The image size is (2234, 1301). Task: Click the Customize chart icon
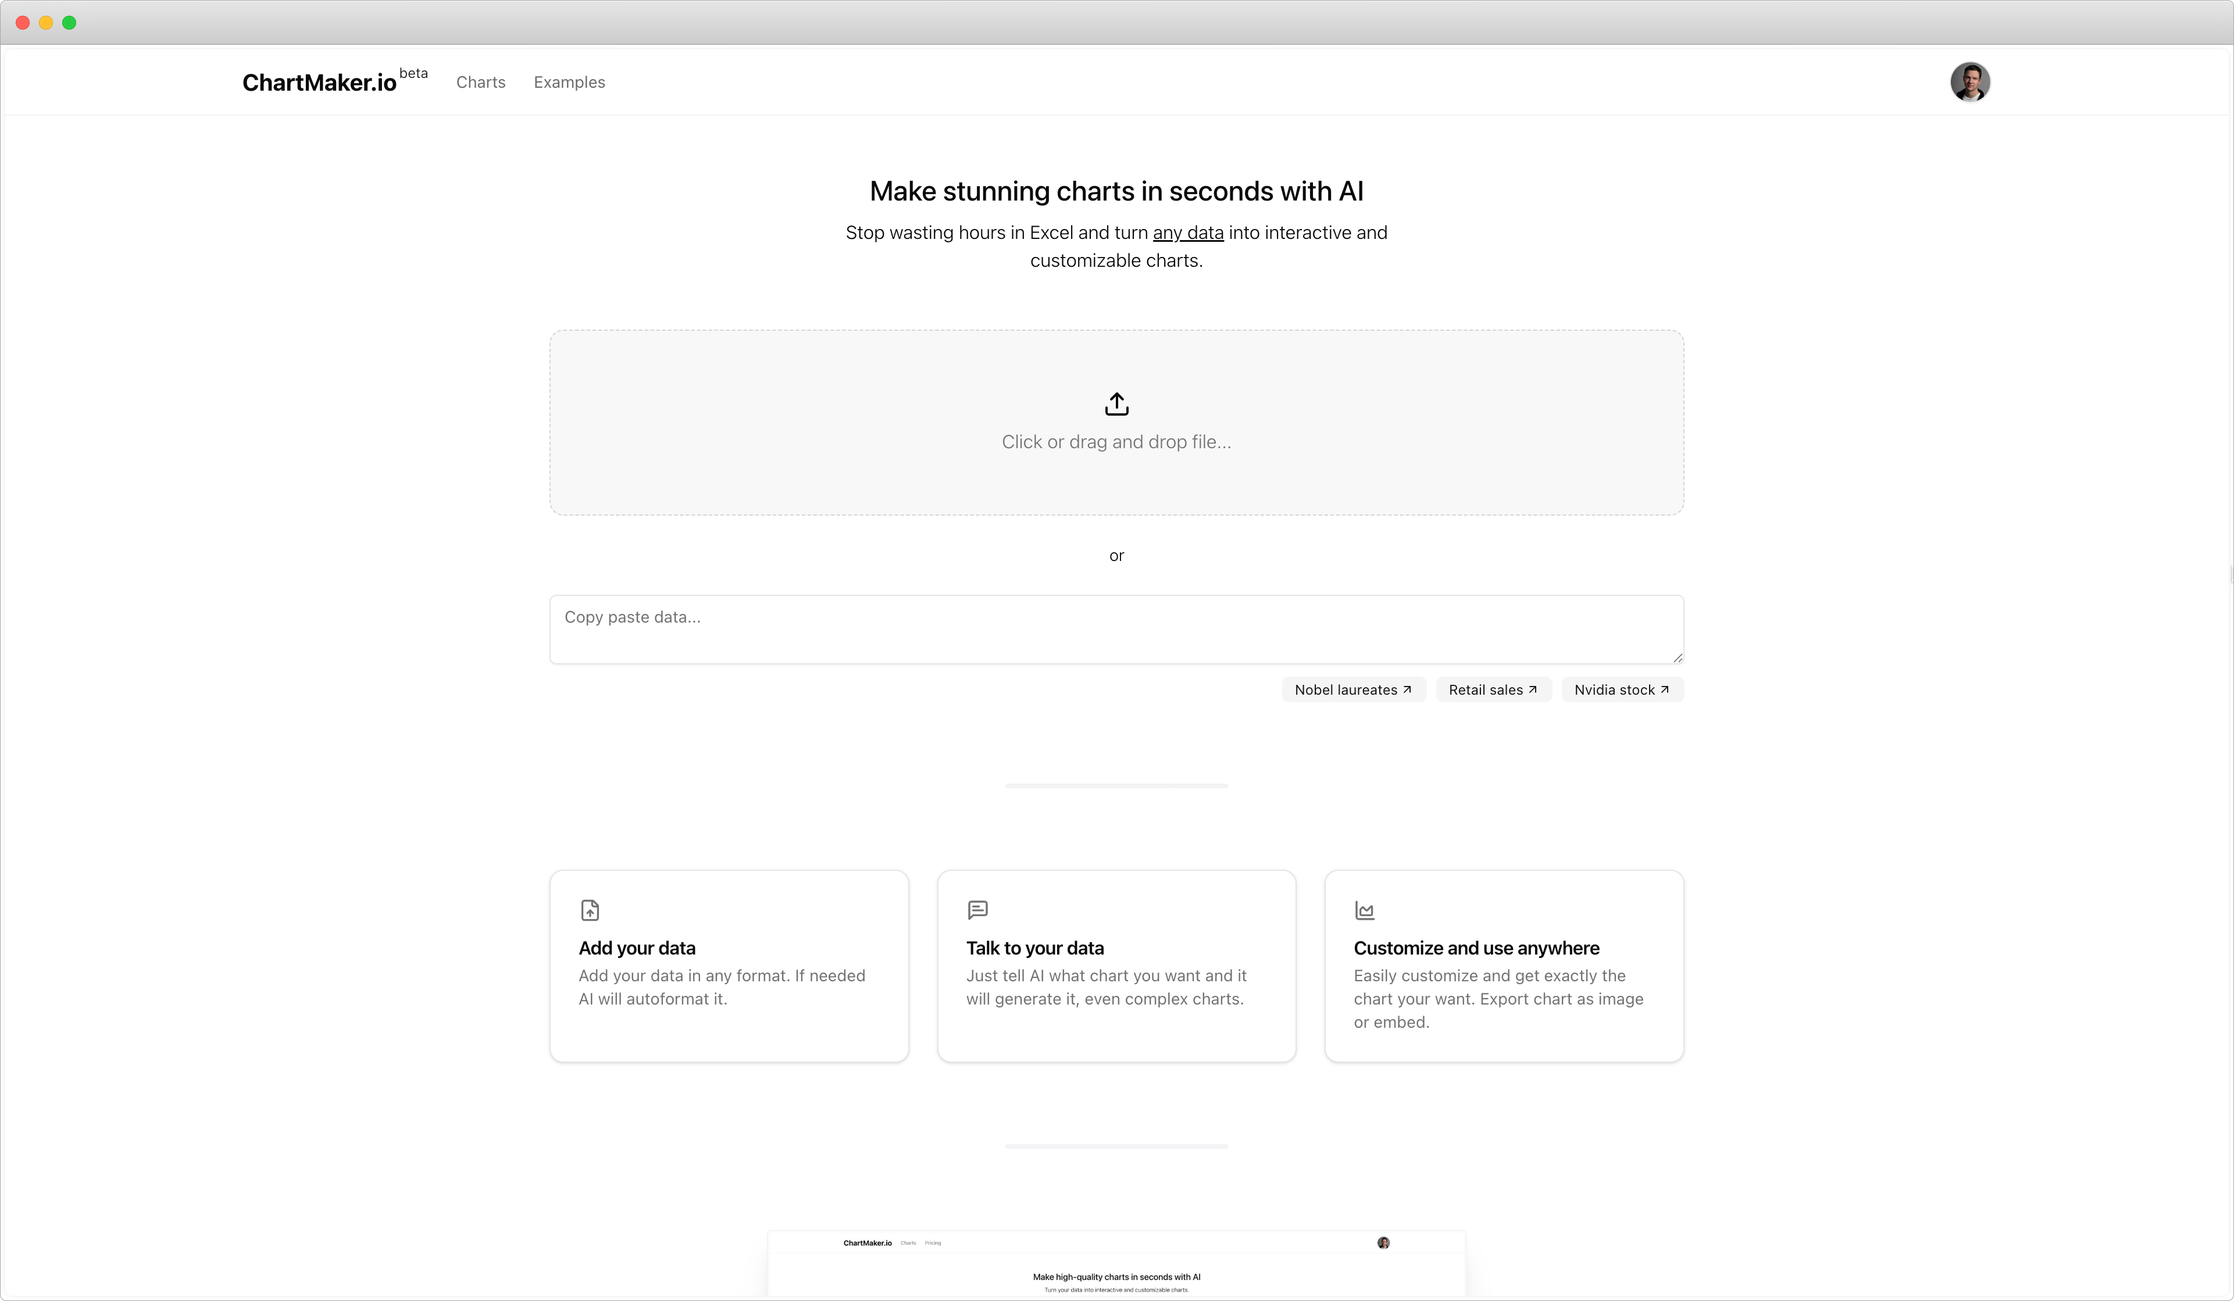pos(1364,910)
